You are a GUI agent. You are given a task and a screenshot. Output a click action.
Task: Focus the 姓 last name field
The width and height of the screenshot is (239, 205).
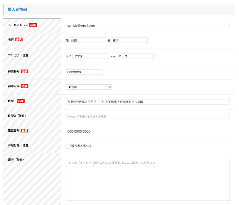pos(88,40)
